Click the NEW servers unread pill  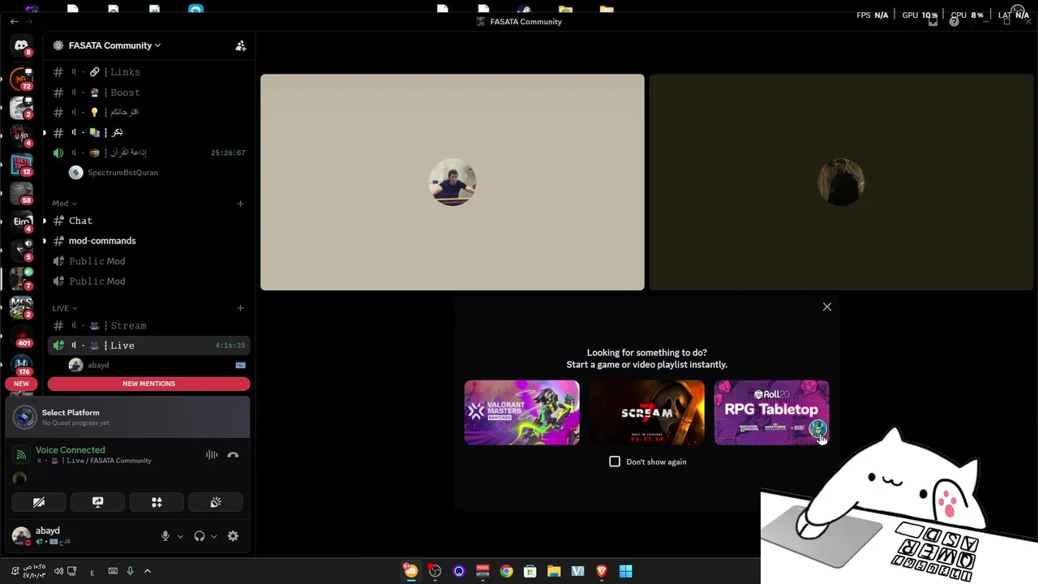(x=21, y=384)
